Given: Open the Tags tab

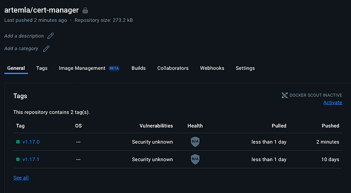Looking at the screenshot, I should pyautogui.click(x=42, y=68).
